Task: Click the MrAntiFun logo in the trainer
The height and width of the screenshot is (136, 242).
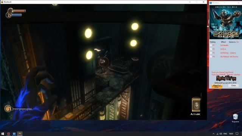Action: tap(226, 78)
